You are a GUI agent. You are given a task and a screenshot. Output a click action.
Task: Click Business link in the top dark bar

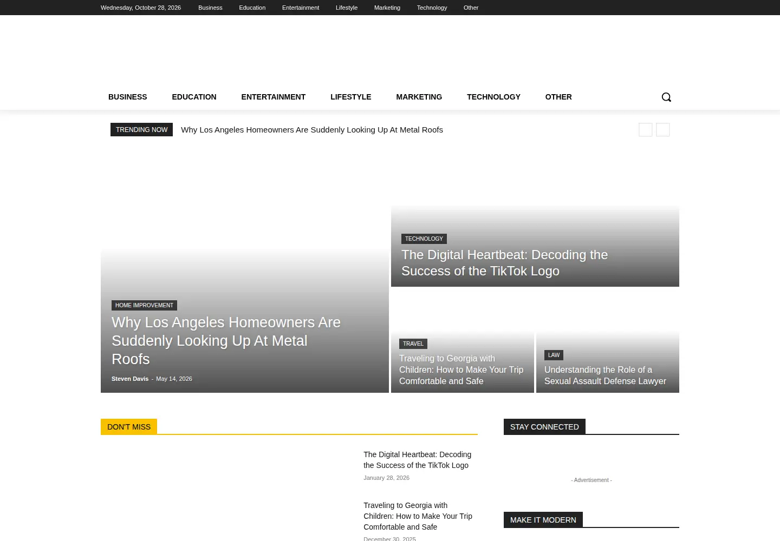pyautogui.click(x=210, y=8)
